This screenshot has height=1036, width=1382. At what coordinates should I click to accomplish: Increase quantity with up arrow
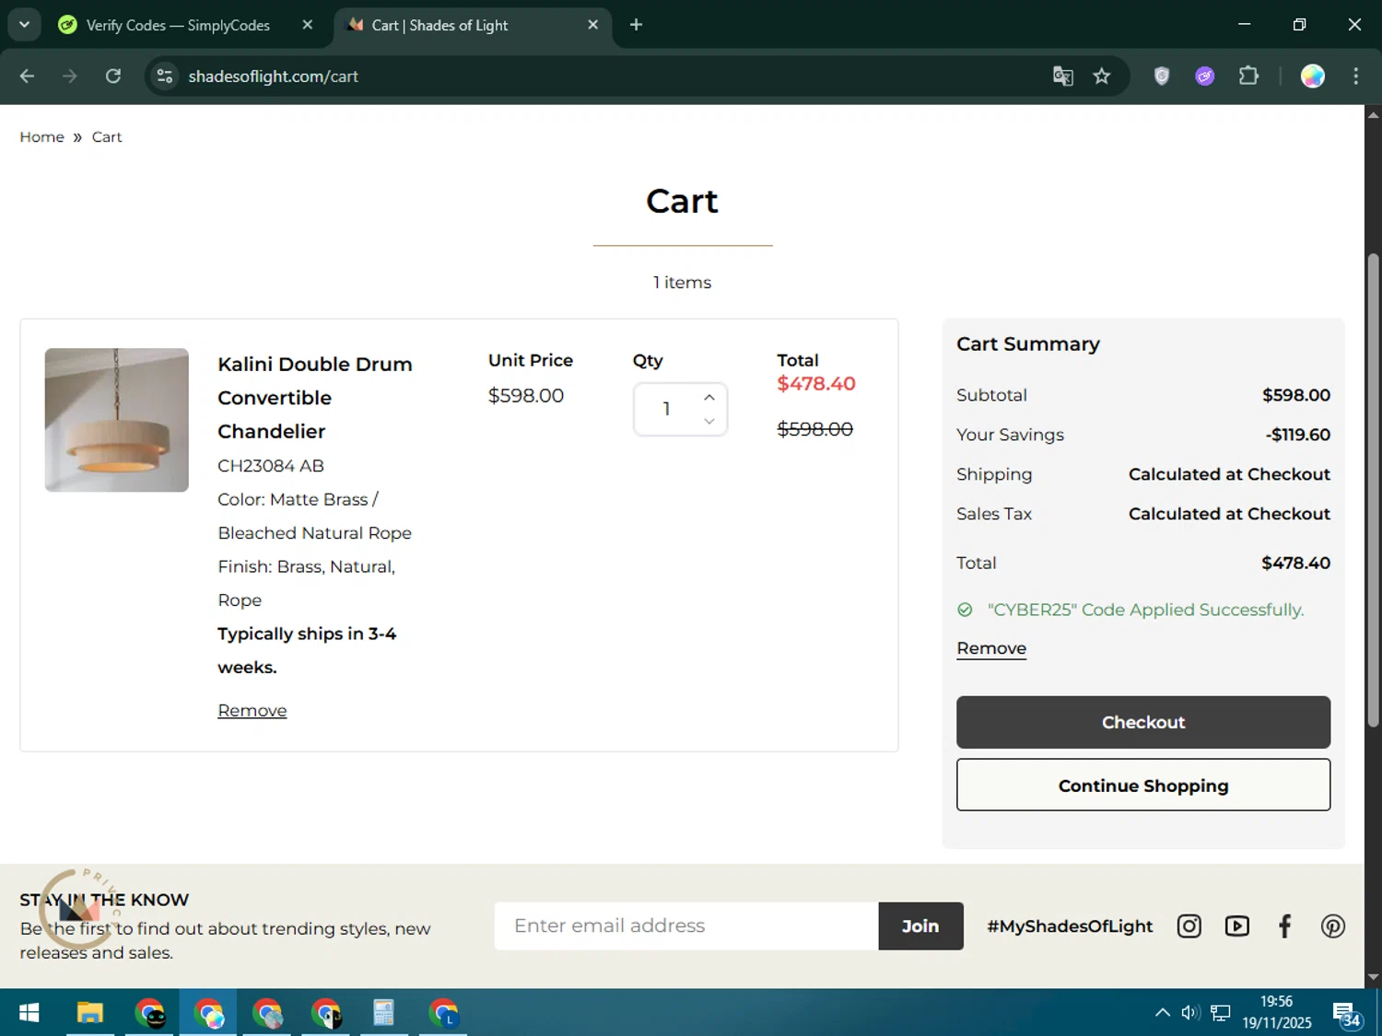point(709,397)
